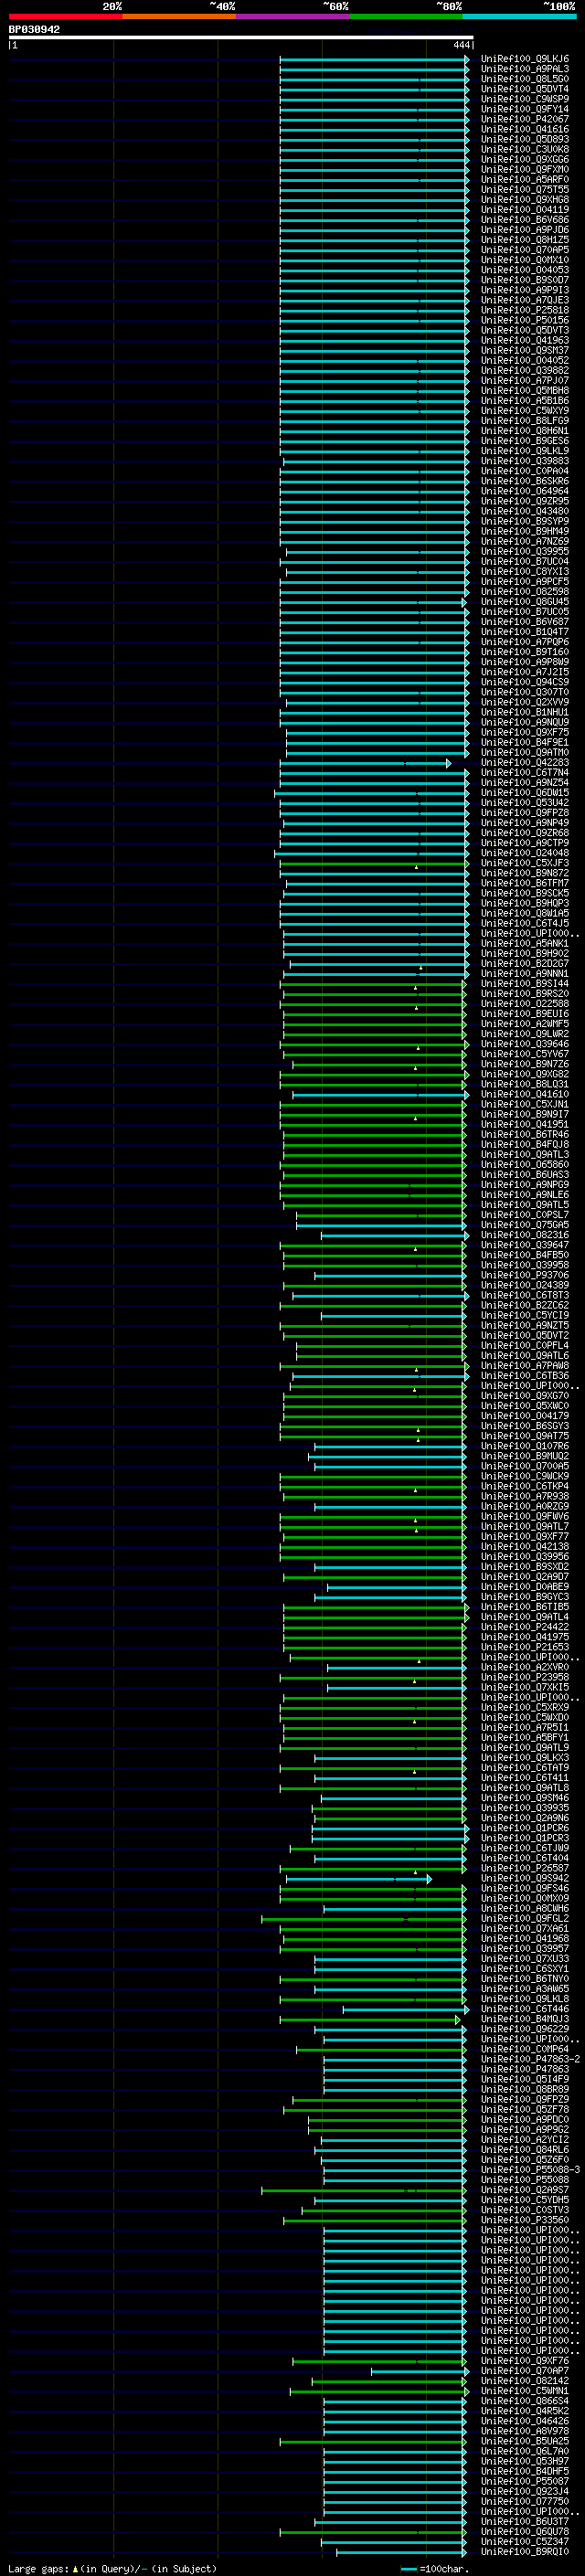Click the 'Large gaps' legend text
The image size is (585, 2576).
coord(38,2568)
